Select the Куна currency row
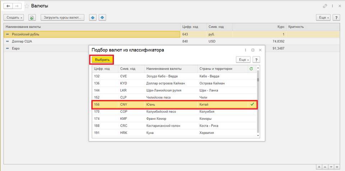 click(x=174, y=133)
